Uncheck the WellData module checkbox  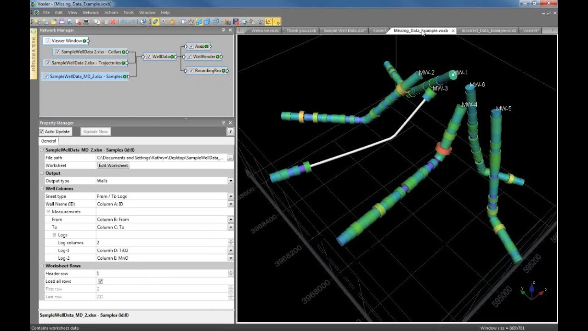[148, 57]
